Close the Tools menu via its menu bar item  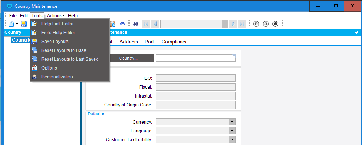click(37, 16)
